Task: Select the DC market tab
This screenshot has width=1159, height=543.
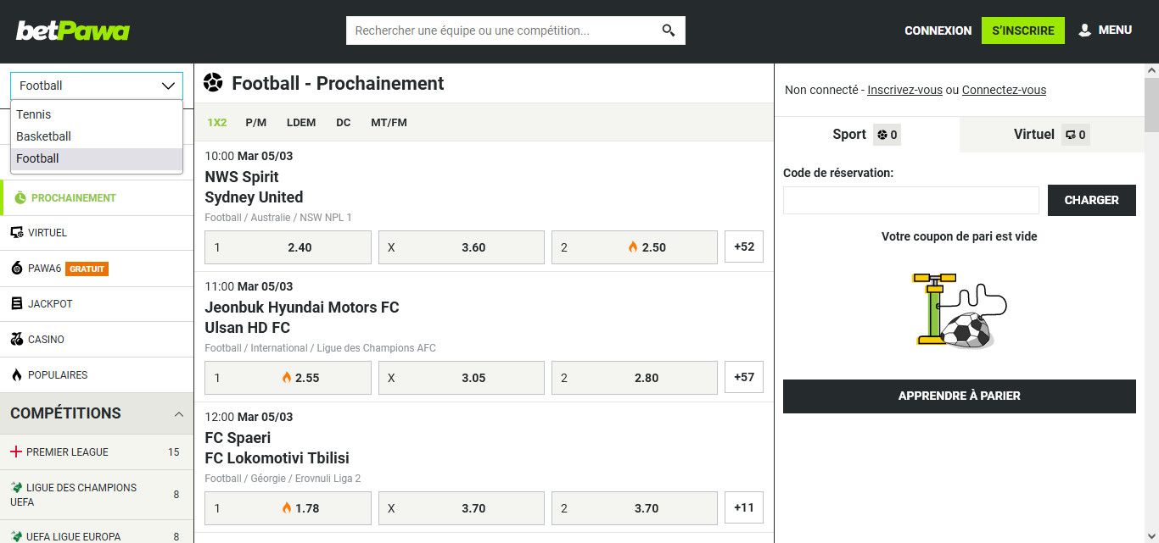Action: 344,122
